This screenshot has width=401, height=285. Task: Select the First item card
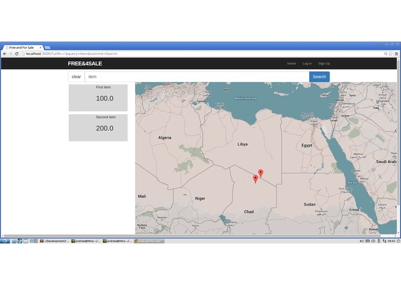tap(98, 97)
